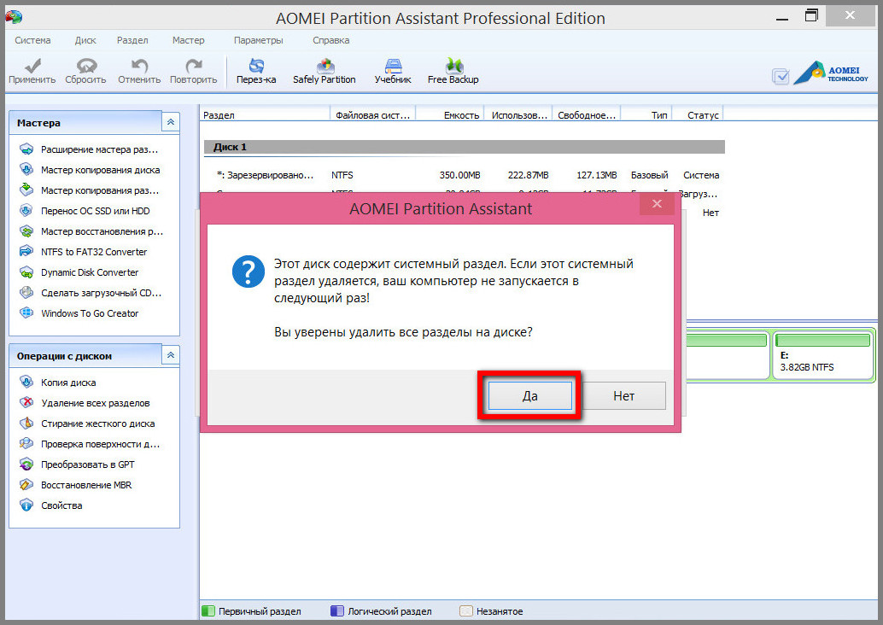The width and height of the screenshot is (883, 625).
Task: Click the Стирание жесткого диска icon
Action: [x=26, y=423]
